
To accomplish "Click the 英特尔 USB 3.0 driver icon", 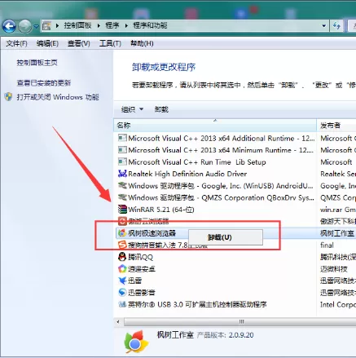I will (122, 304).
